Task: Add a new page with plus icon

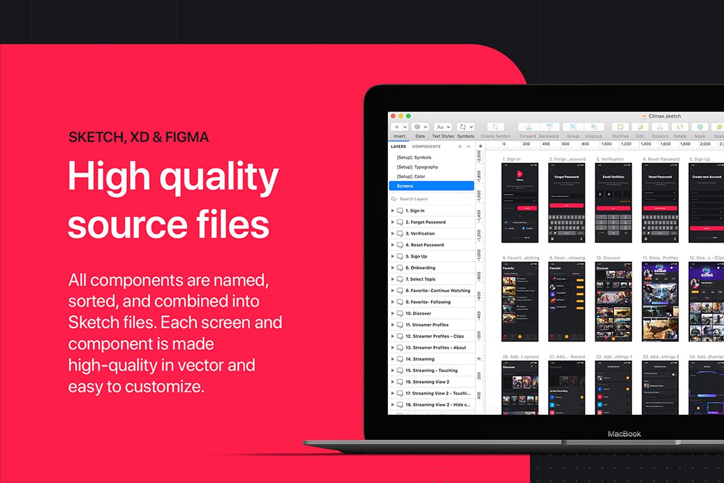Action: pos(460,147)
